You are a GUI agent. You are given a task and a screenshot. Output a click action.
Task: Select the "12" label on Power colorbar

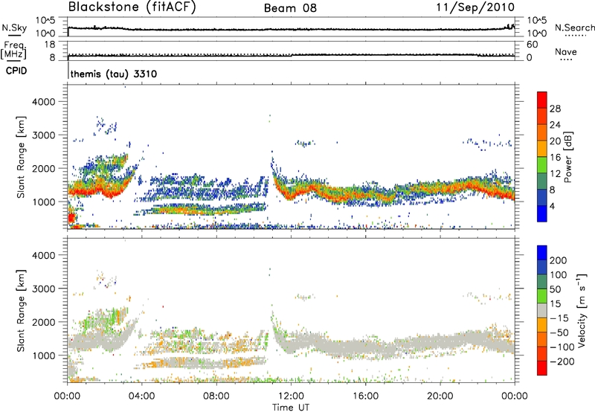click(555, 174)
